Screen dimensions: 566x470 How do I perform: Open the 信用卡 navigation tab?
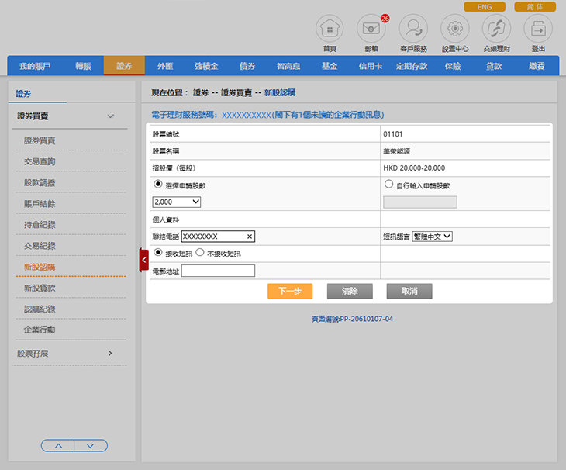click(371, 66)
